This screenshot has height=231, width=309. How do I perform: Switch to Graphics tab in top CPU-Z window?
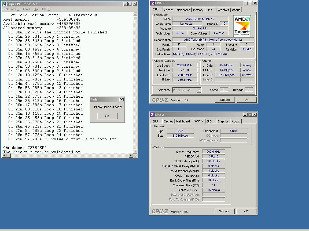[x=223, y=10]
